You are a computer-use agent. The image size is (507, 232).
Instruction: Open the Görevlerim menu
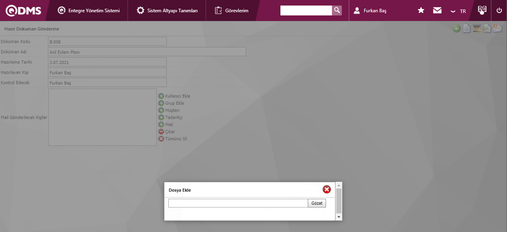click(x=232, y=11)
